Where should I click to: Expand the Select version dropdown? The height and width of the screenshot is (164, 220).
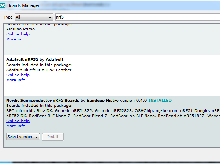pyautogui.click(x=23, y=137)
